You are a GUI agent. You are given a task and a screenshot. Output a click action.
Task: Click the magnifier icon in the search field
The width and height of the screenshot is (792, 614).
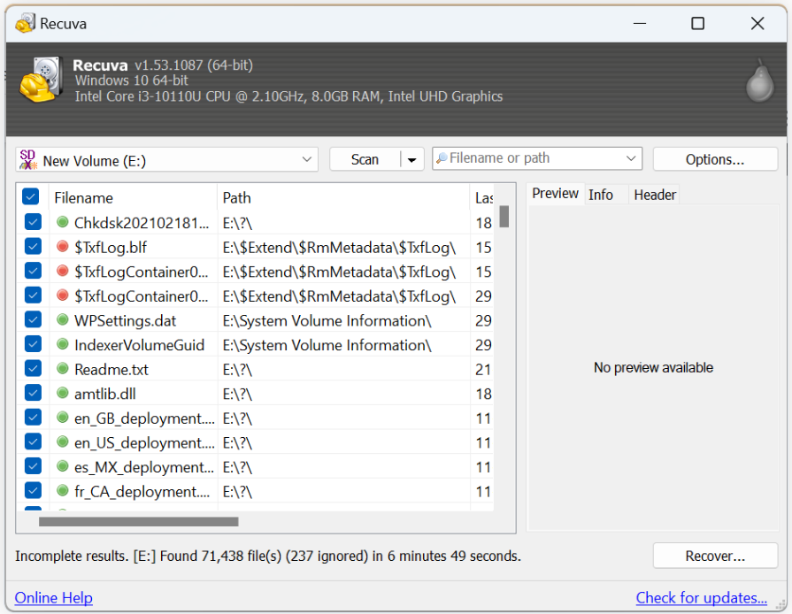click(x=441, y=158)
